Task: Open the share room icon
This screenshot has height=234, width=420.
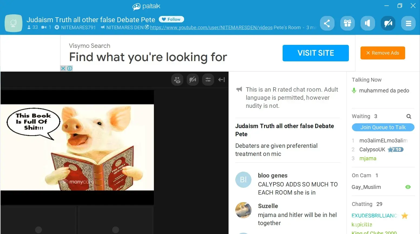Action: click(x=327, y=23)
